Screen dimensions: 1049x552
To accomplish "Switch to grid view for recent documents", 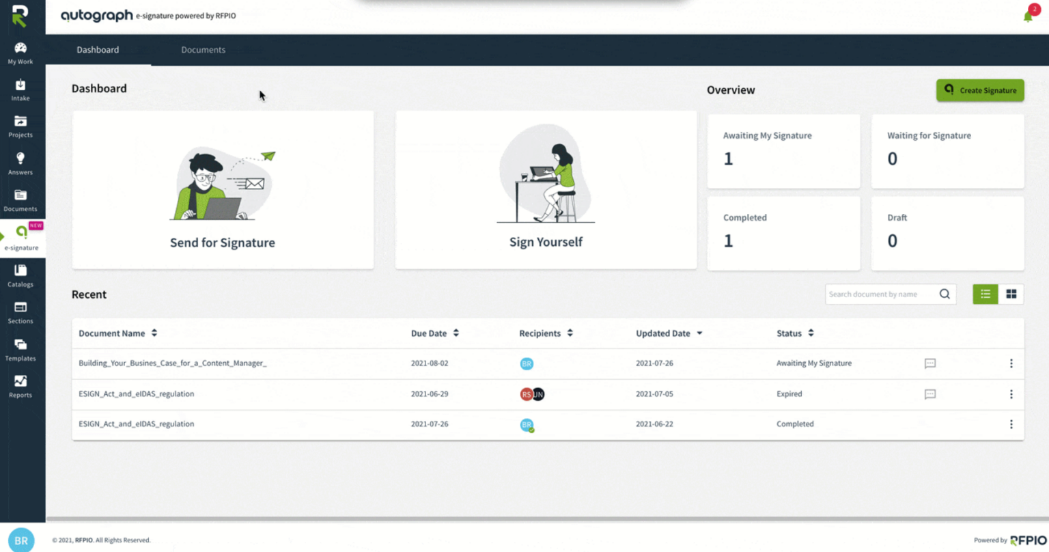I will pyautogui.click(x=1011, y=294).
